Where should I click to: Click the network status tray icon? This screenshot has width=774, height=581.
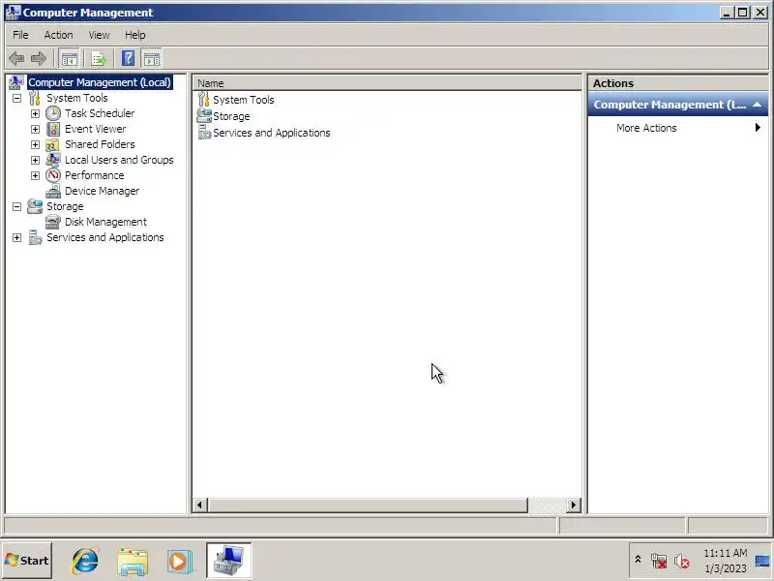click(x=659, y=561)
